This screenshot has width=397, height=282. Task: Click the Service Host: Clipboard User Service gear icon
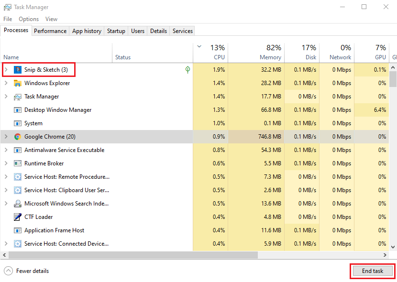point(18,190)
